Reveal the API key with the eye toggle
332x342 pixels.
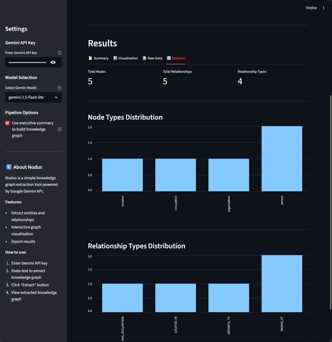click(x=53, y=62)
